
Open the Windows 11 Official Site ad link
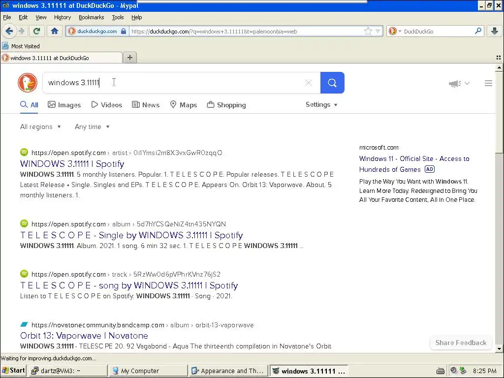[414, 164]
